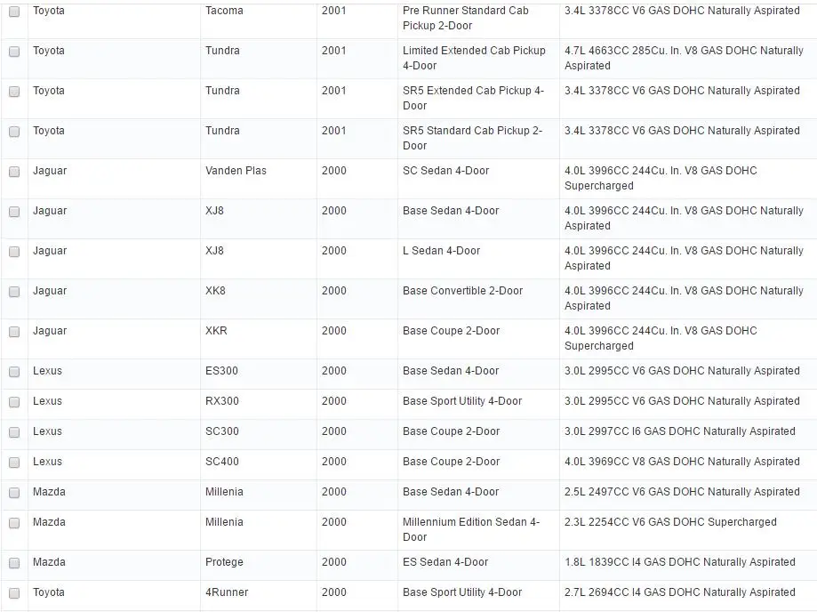Click '3.0L 2995CC V6' engine in ES300 row
Viewport: 817px width, 612px height.
[x=682, y=371]
